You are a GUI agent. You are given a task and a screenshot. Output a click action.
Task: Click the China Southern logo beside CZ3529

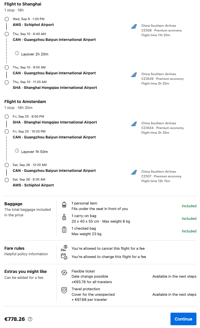(134, 75)
